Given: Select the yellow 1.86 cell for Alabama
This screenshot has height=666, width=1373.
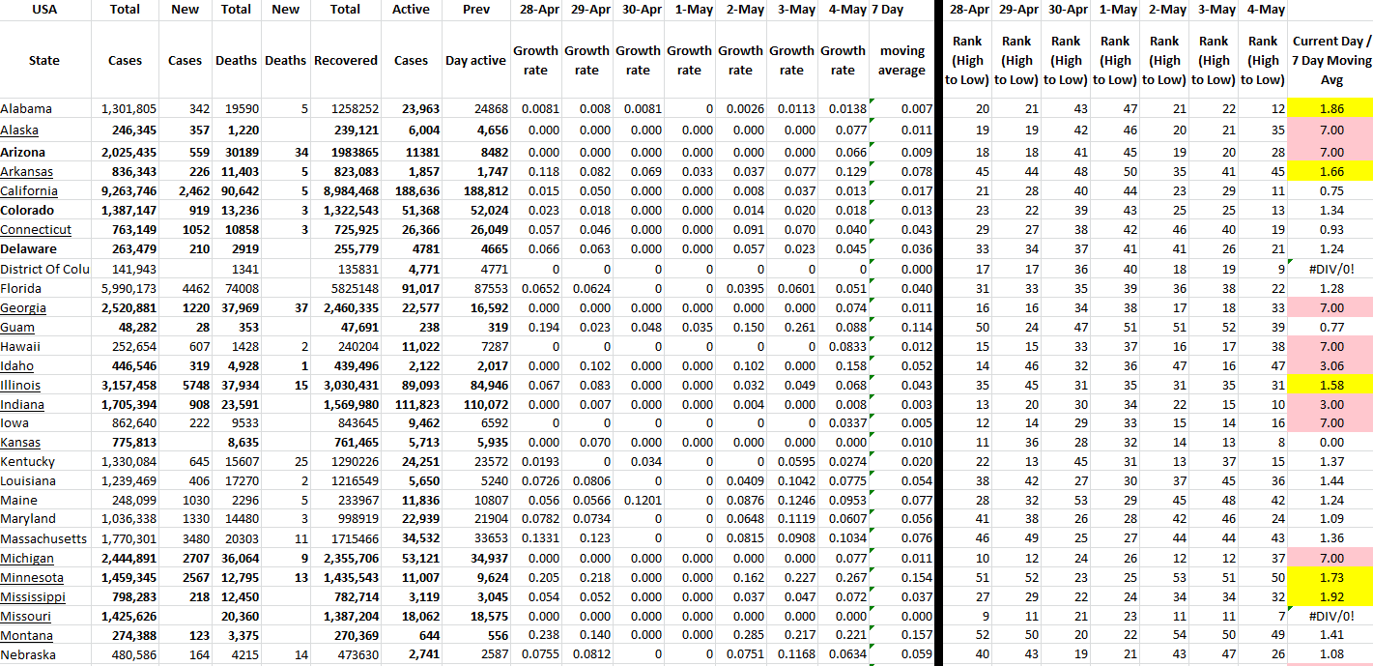Looking at the screenshot, I should coord(1330,109).
